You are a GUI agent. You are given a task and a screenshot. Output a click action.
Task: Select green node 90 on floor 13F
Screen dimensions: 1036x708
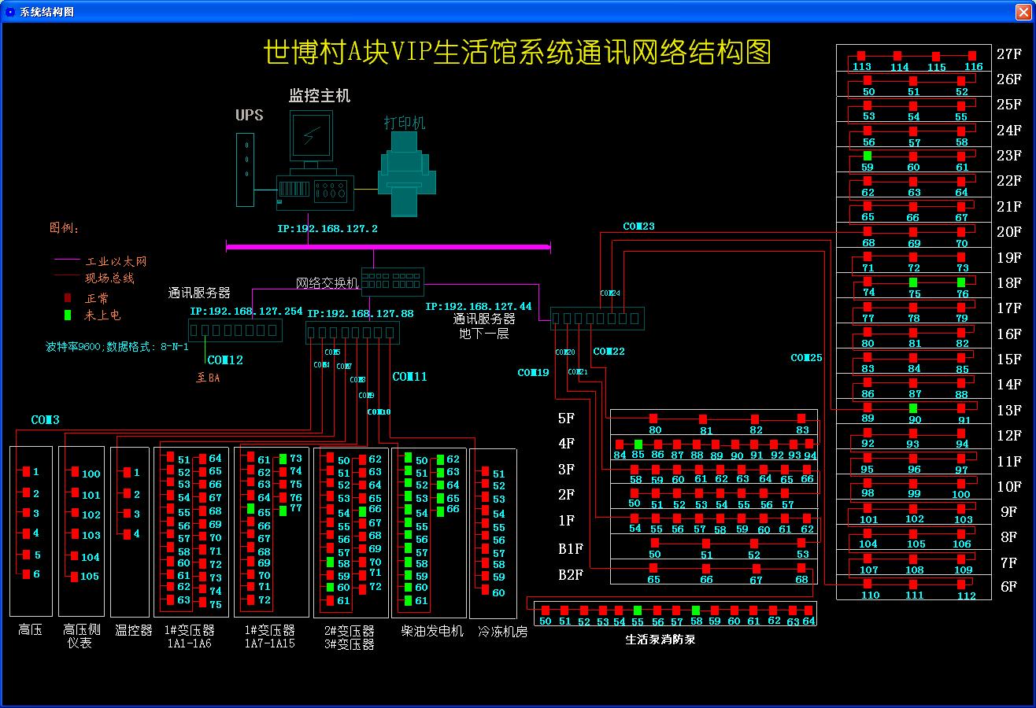point(913,408)
